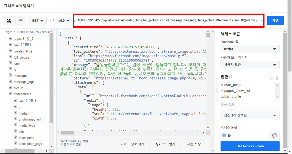Viewport: 292px width, 154px height.
Task: Click down arrow of JSON vertical scrollbar
Action: [x=208, y=128]
